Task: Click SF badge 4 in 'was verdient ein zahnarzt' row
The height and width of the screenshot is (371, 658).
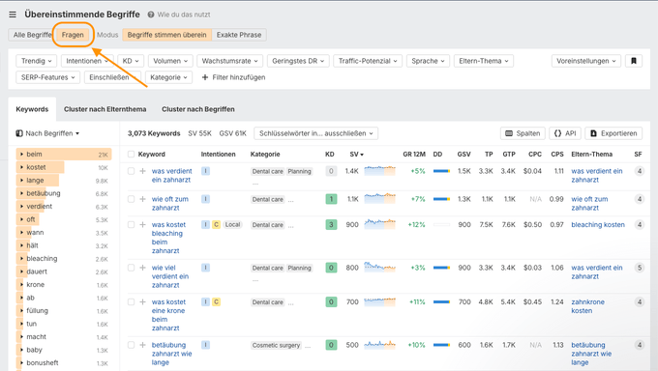Action: click(x=639, y=171)
